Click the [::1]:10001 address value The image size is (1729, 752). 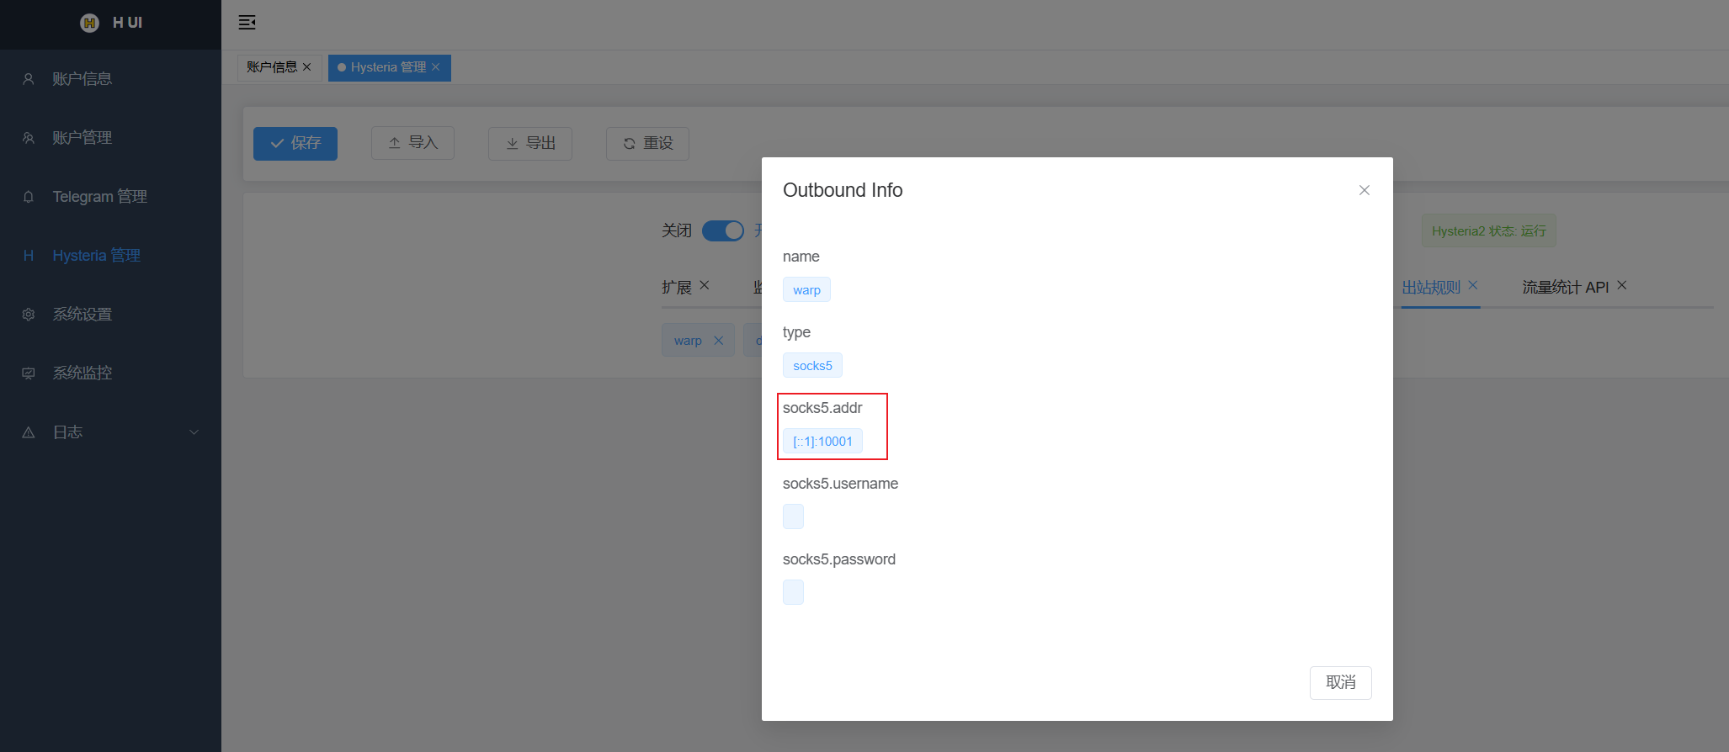822,442
